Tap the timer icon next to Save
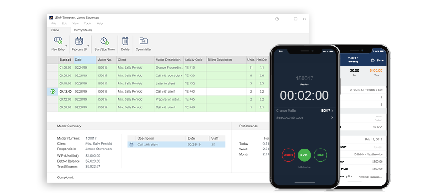This screenshot has height=196, width=438. [373, 61]
